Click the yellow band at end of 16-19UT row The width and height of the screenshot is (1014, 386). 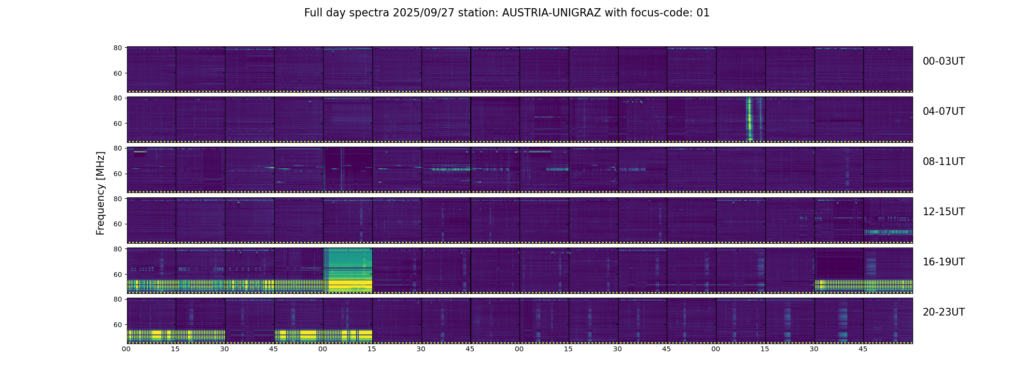pyautogui.click(x=863, y=285)
